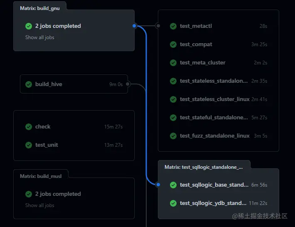Viewport: 295px width, 227px height.
Task: Click the grey connector dot beside build_hive
Action: tap(128, 84)
